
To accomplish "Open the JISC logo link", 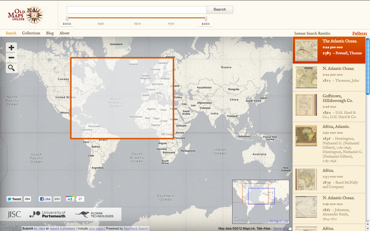I will click(14, 214).
